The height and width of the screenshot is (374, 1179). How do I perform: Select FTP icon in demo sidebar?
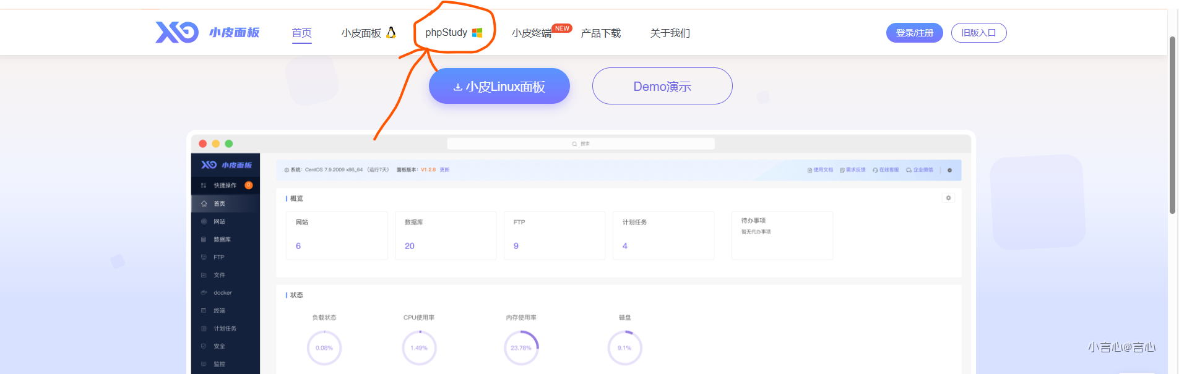tap(204, 257)
